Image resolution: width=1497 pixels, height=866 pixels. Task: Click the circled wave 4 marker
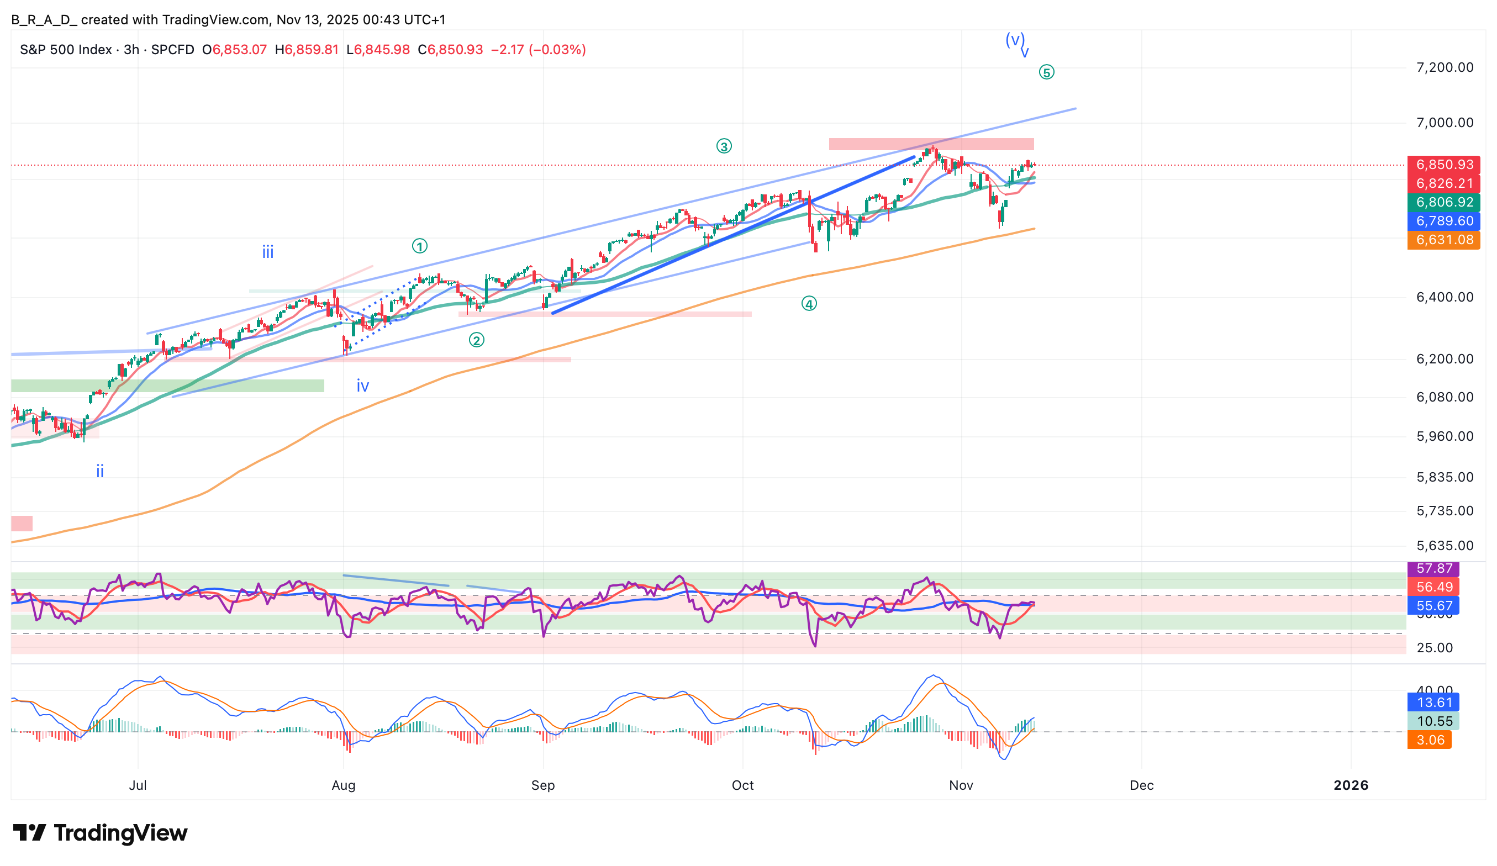(809, 304)
